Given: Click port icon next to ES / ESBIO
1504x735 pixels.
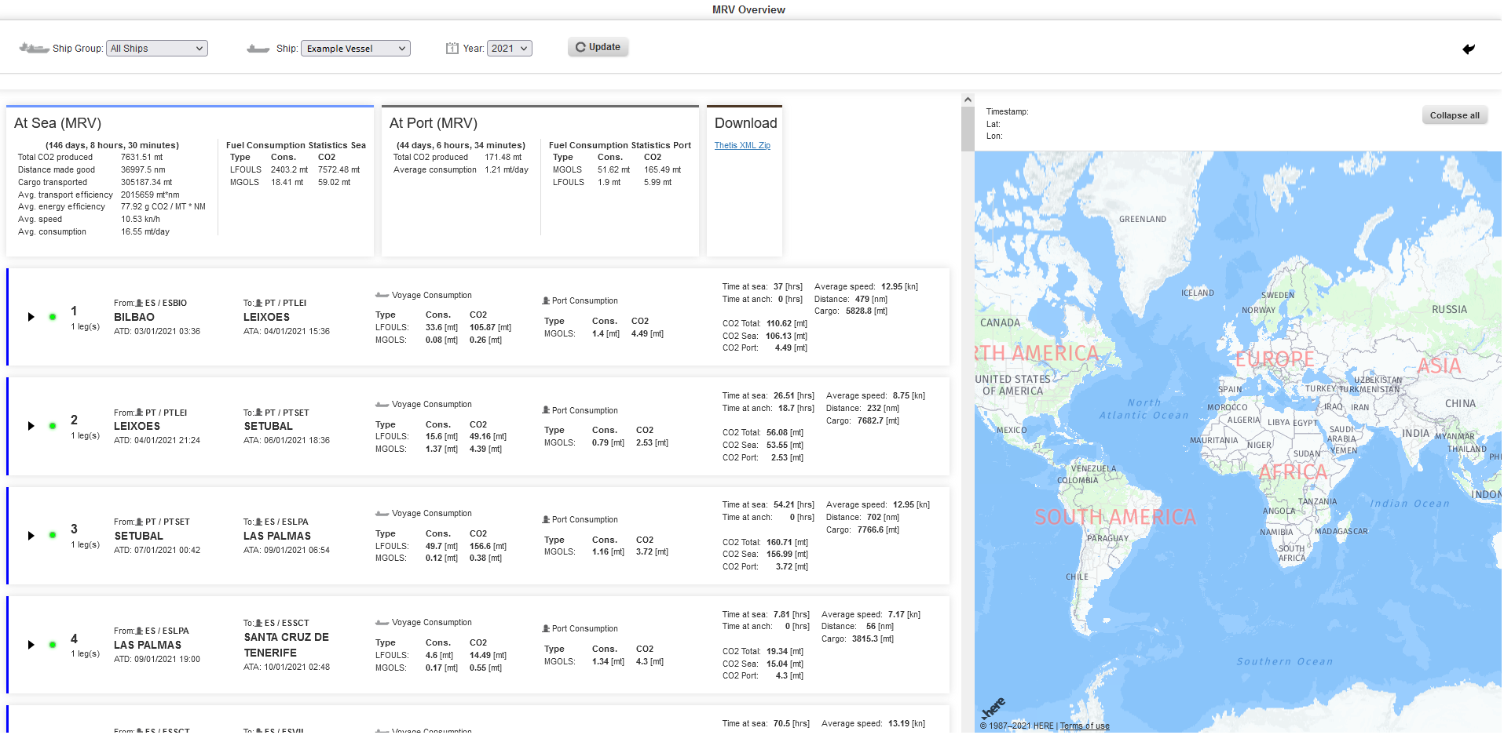Looking at the screenshot, I should click(x=140, y=303).
